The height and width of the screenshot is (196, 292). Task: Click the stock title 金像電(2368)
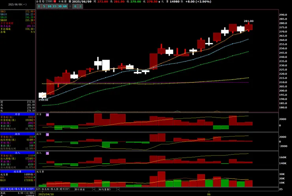tap(45, 2)
